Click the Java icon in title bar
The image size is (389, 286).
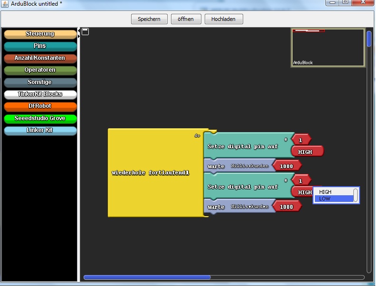click(5, 4)
